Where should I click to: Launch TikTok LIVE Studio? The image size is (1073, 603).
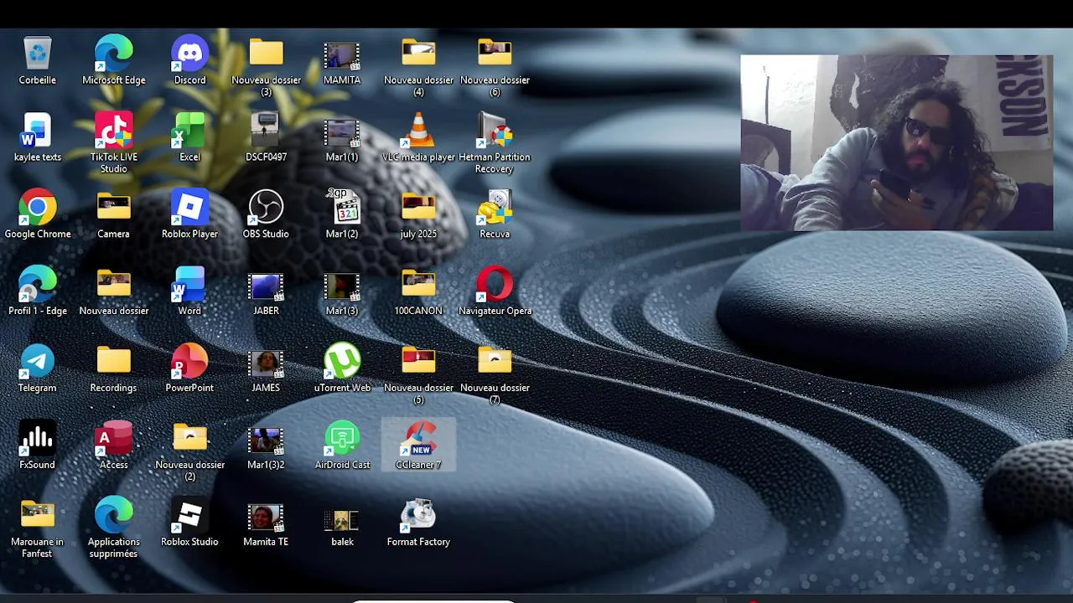coord(114,131)
